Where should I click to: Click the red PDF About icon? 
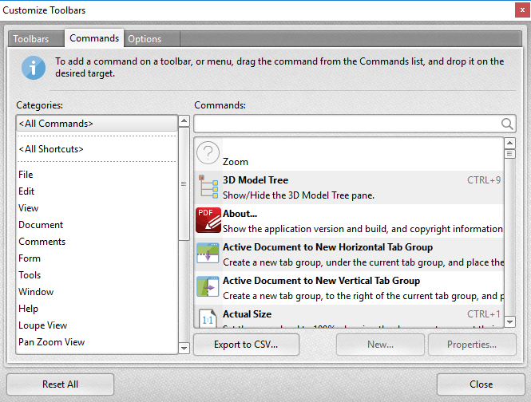pos(208,220)
